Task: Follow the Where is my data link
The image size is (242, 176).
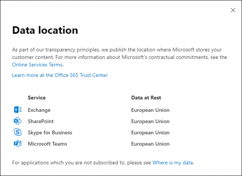Action: tap(173, 162)
